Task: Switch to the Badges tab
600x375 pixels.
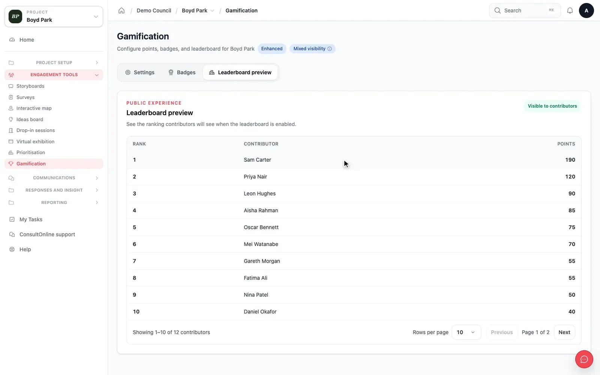Action: (x=182, y=72)
